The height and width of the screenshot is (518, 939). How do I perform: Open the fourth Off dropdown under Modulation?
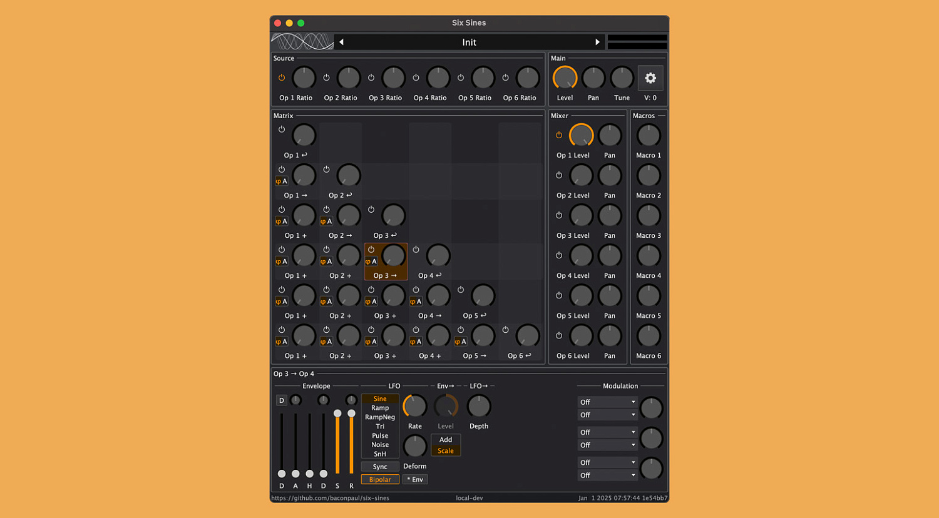click(x=607, y=445)
